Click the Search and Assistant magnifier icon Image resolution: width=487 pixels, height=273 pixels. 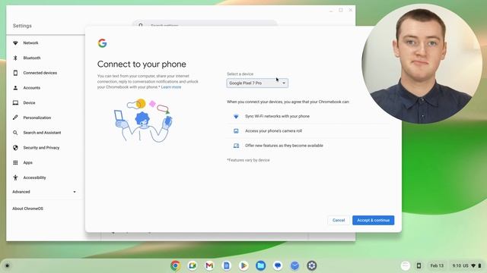pos(15,133)
